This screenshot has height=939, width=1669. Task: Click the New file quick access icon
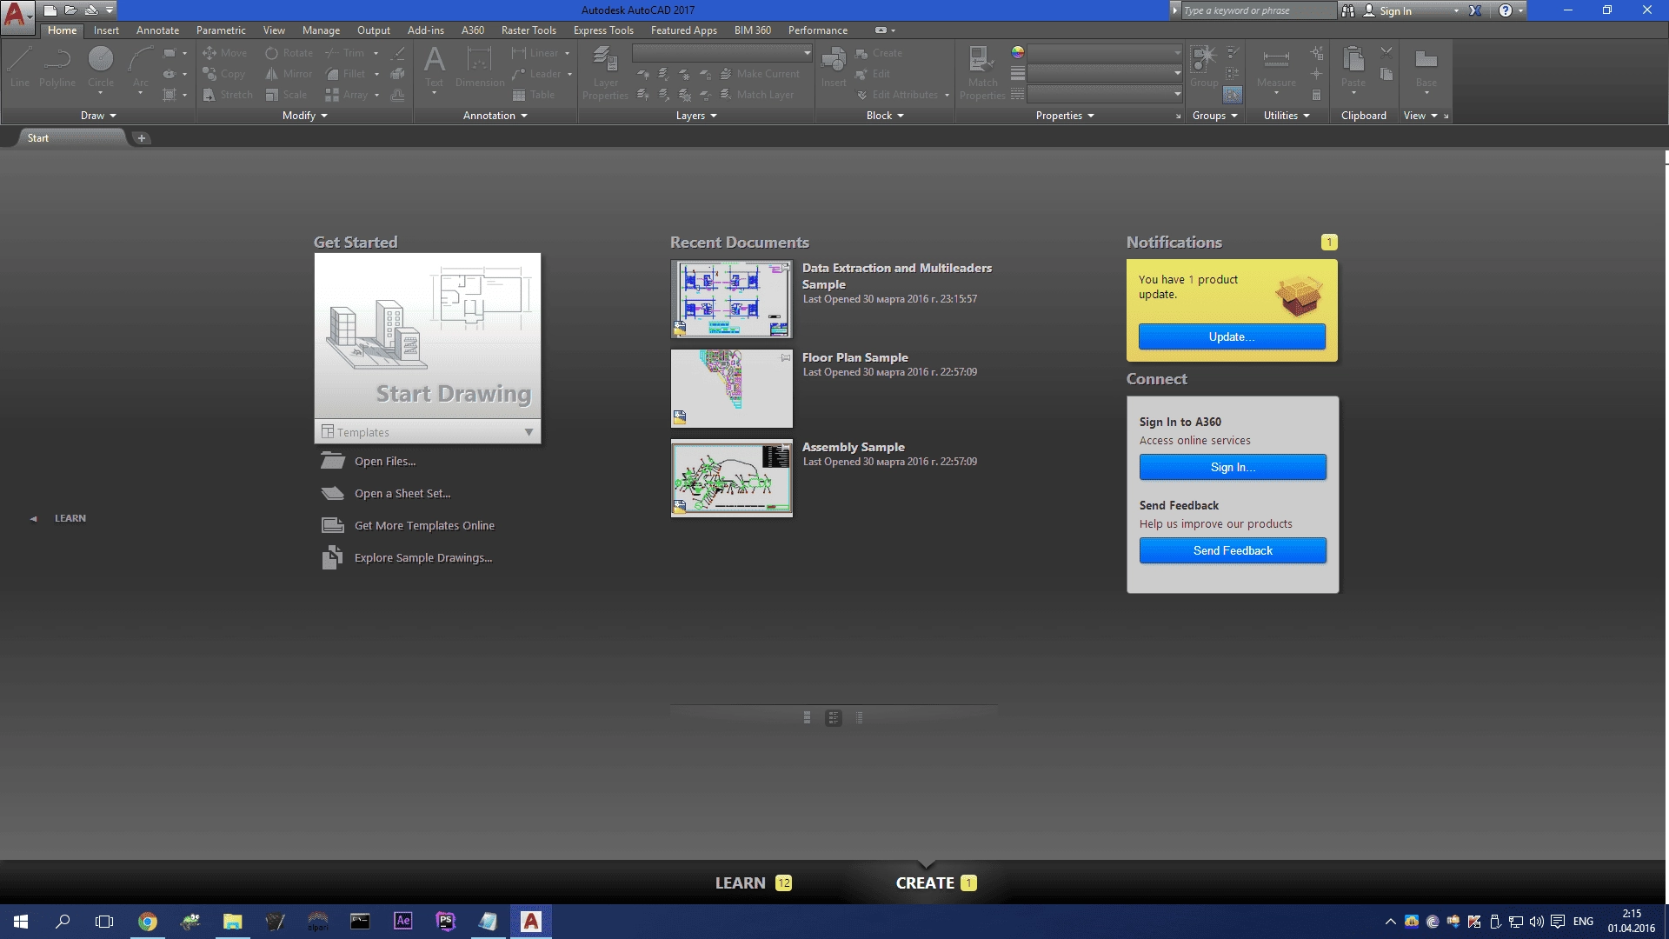50,10
